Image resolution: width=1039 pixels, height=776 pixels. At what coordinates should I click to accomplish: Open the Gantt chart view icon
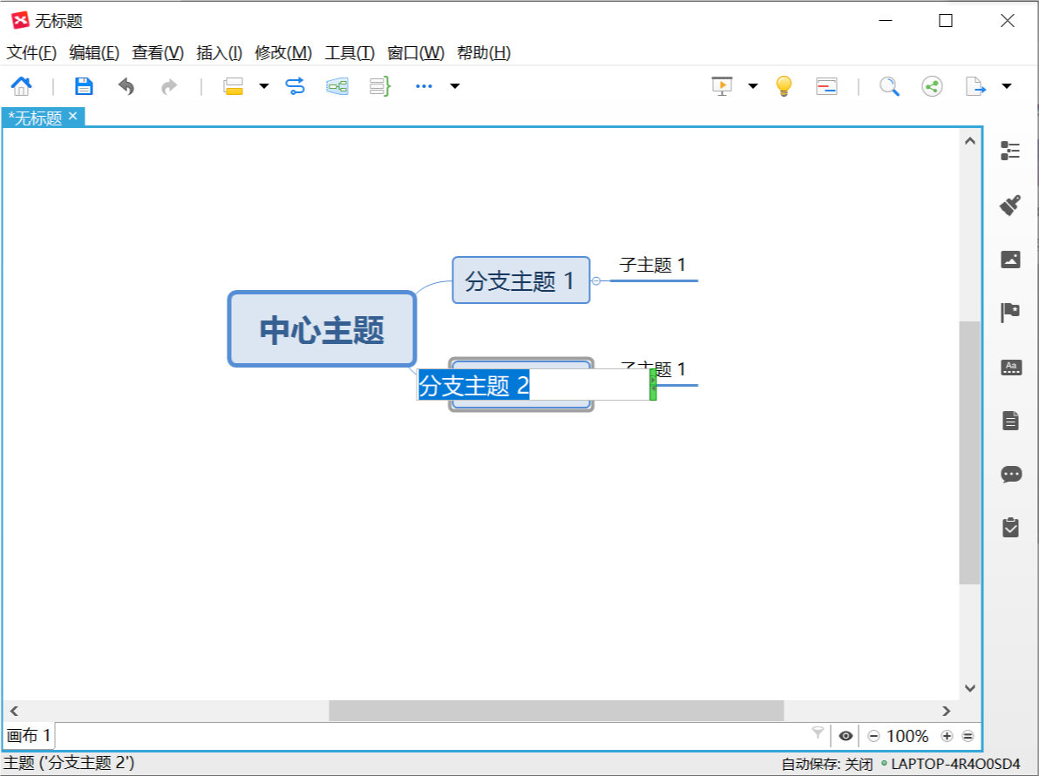[826, 86]
